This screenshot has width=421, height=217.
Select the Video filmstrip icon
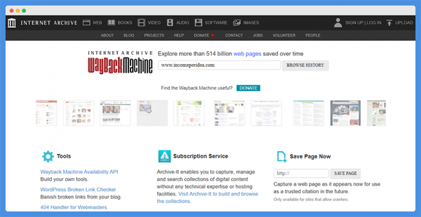[141, 23]
